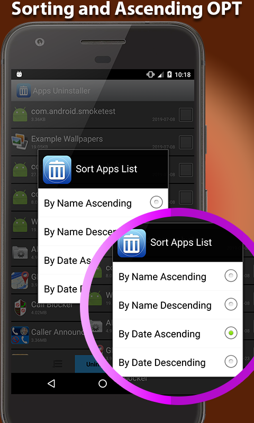
Task: Tap the map pin app icon
Action: [20, 280]
